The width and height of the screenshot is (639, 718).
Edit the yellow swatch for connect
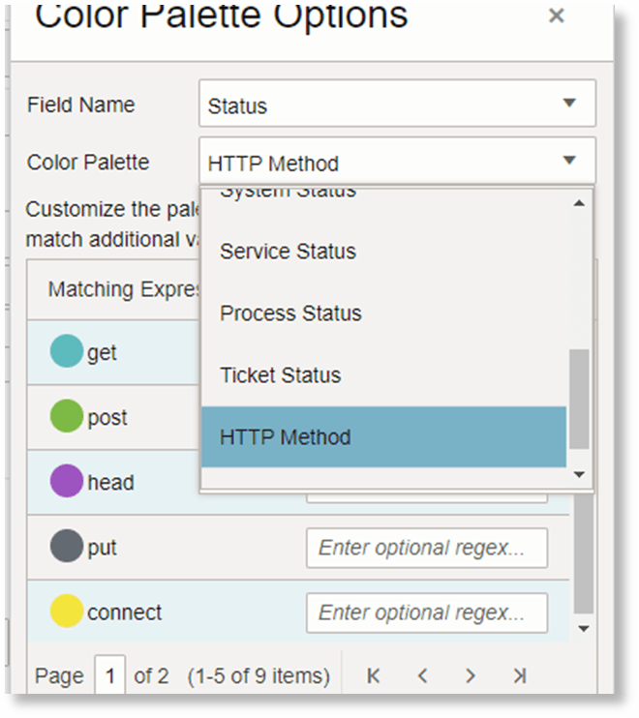(x=67, y=612)
